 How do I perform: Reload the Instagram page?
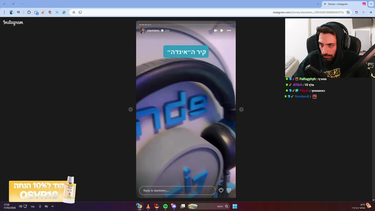click(357, 12)
